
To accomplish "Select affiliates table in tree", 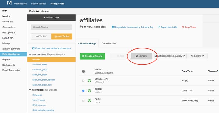I will (51, 59).
